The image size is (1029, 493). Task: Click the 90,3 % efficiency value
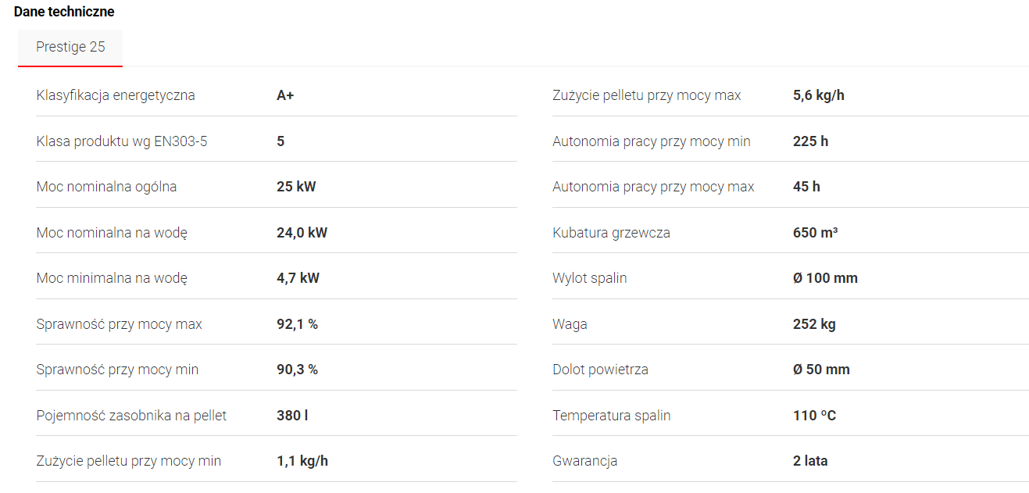click(297, 370)
